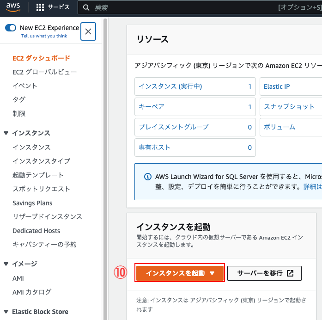The width and height of the screenshot is (322, 320).
Task: Open EC2 グローバルビュー
Action: (44, 72)
